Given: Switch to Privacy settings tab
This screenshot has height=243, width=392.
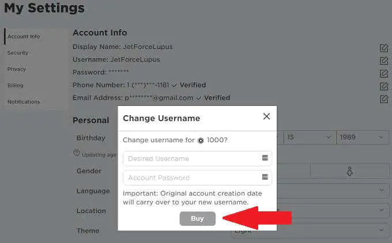Looking at the screenshot, I should [17, 69].
